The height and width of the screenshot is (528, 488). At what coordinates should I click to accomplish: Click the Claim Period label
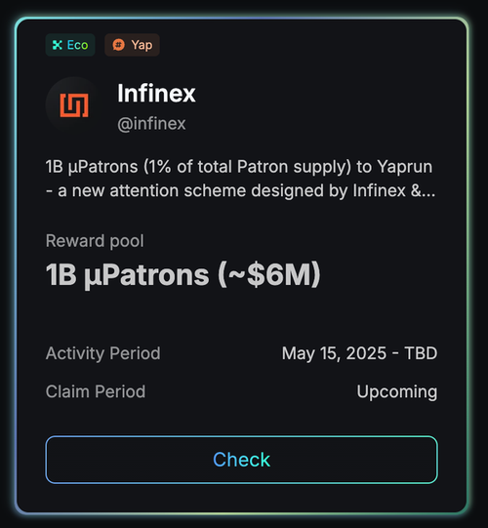(96, 391)
